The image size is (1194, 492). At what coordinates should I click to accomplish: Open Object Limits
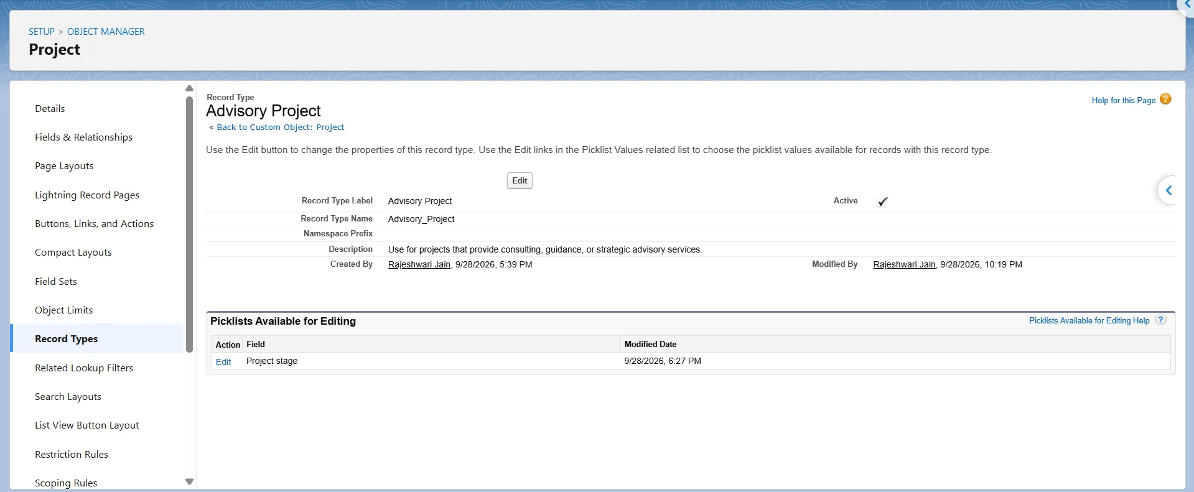[x=63, y=310]
